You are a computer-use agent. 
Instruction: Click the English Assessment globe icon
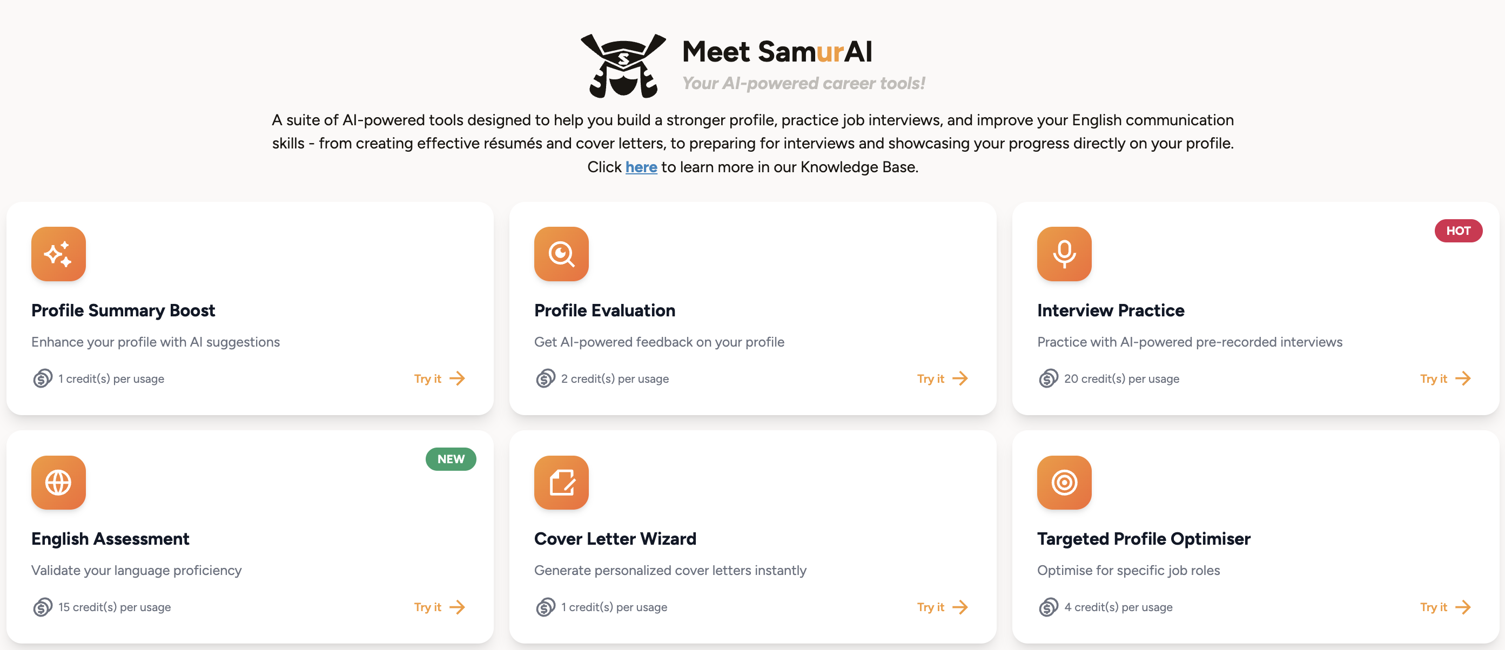[x=58, y=483]
